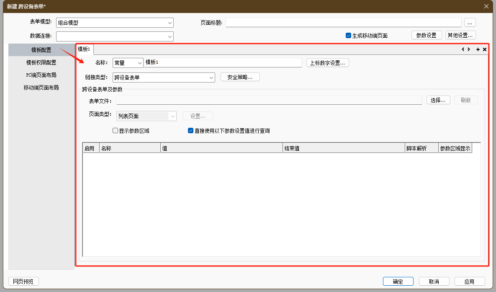Switch to PC端页面布局 in sidebar

(x=41, y=75)
